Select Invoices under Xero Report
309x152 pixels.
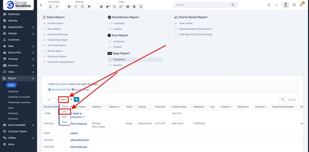pos(117,47)
